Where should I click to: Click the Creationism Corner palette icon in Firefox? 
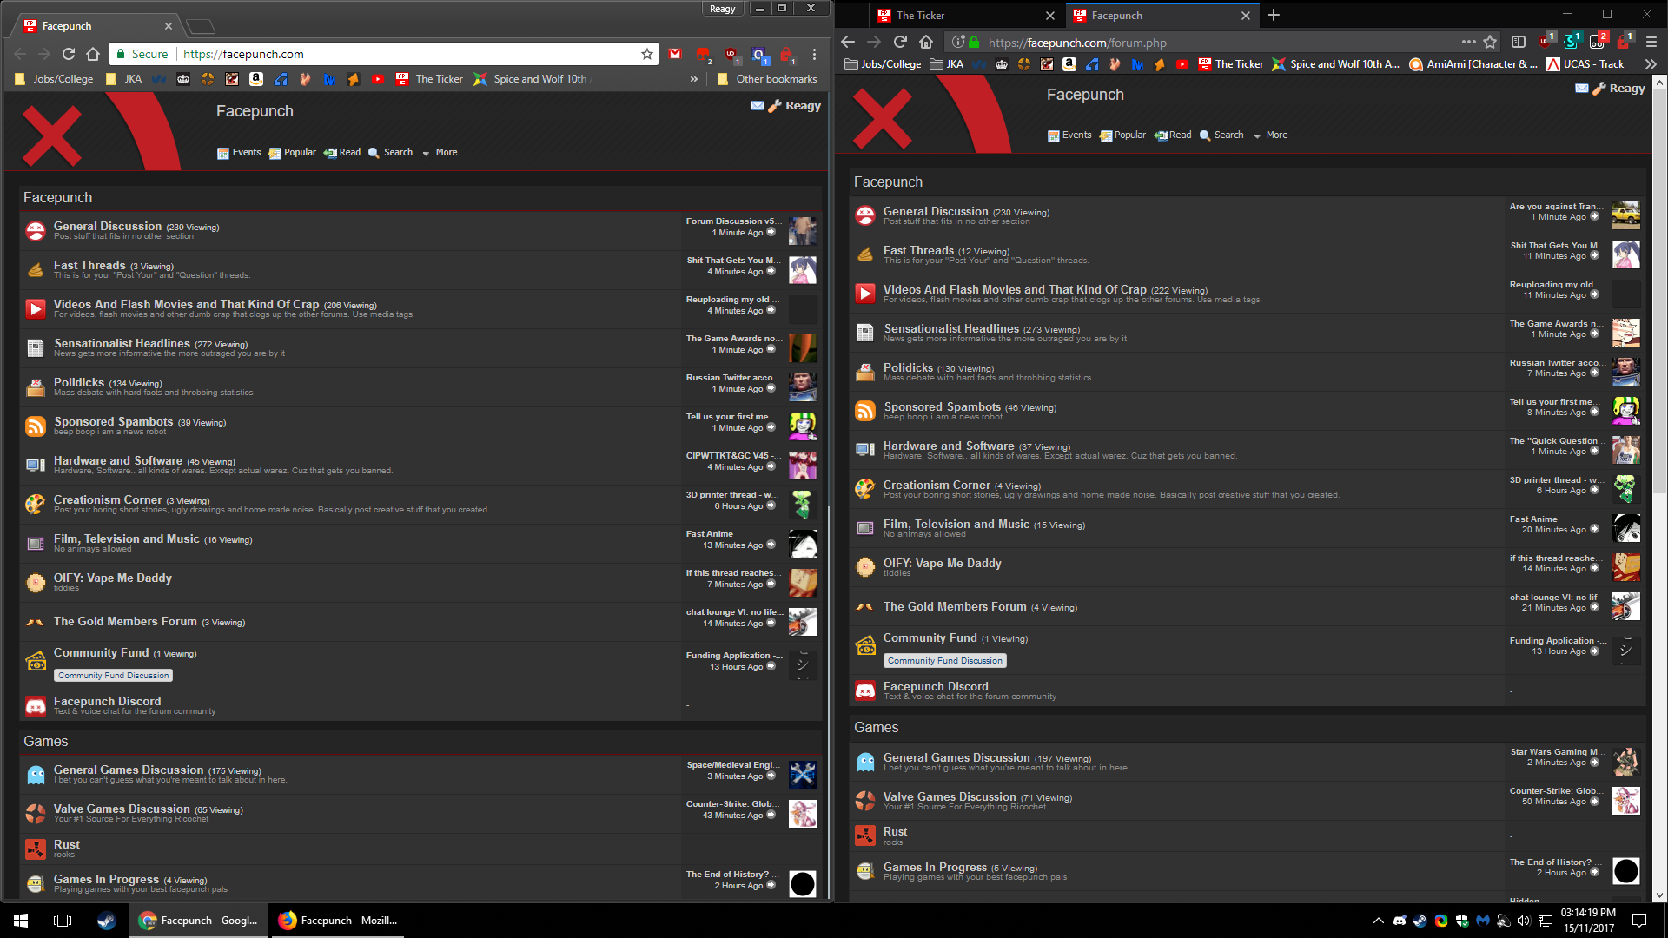[865, 489]
